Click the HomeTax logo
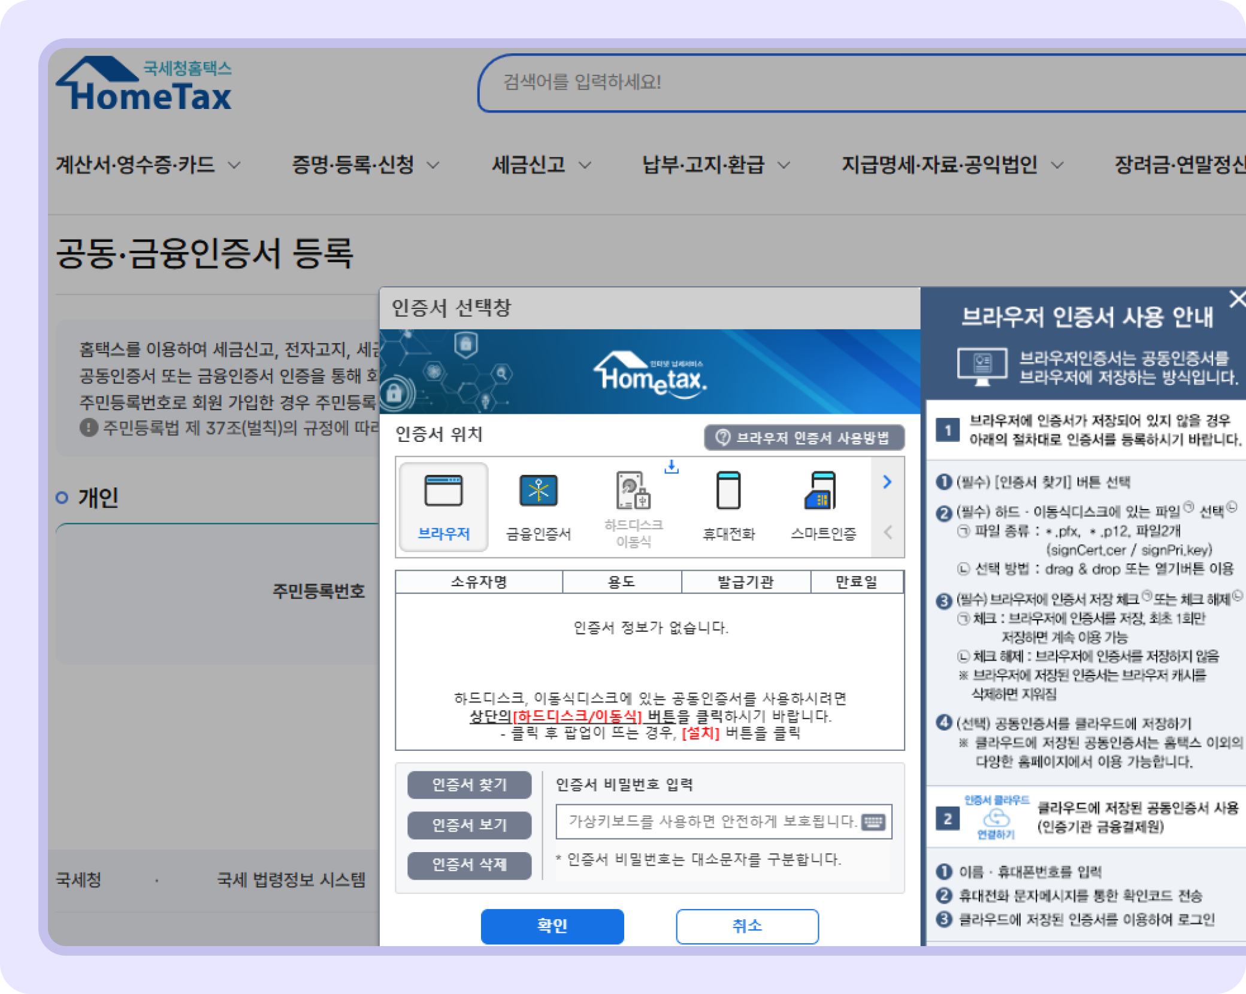Viewport: 1246px width, 994px height. [x=144, y=84]
